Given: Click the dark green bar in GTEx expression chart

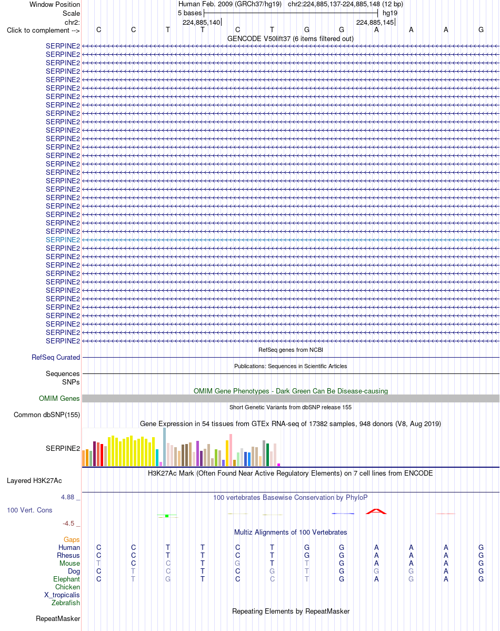Looking at the screenshot, I should [x=267, y=455].
